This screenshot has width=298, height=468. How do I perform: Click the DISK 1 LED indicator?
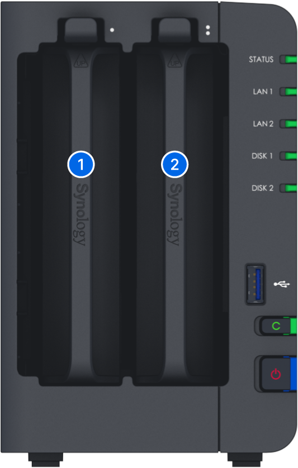[288, 156]
